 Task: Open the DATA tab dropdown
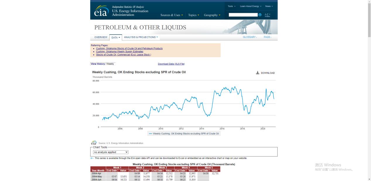[116, 37]
